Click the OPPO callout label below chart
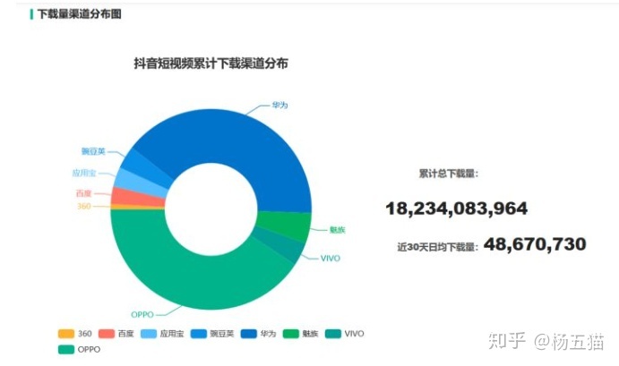Image resolution: width=619 pixels, height=366 pixels. pos(142,314)
